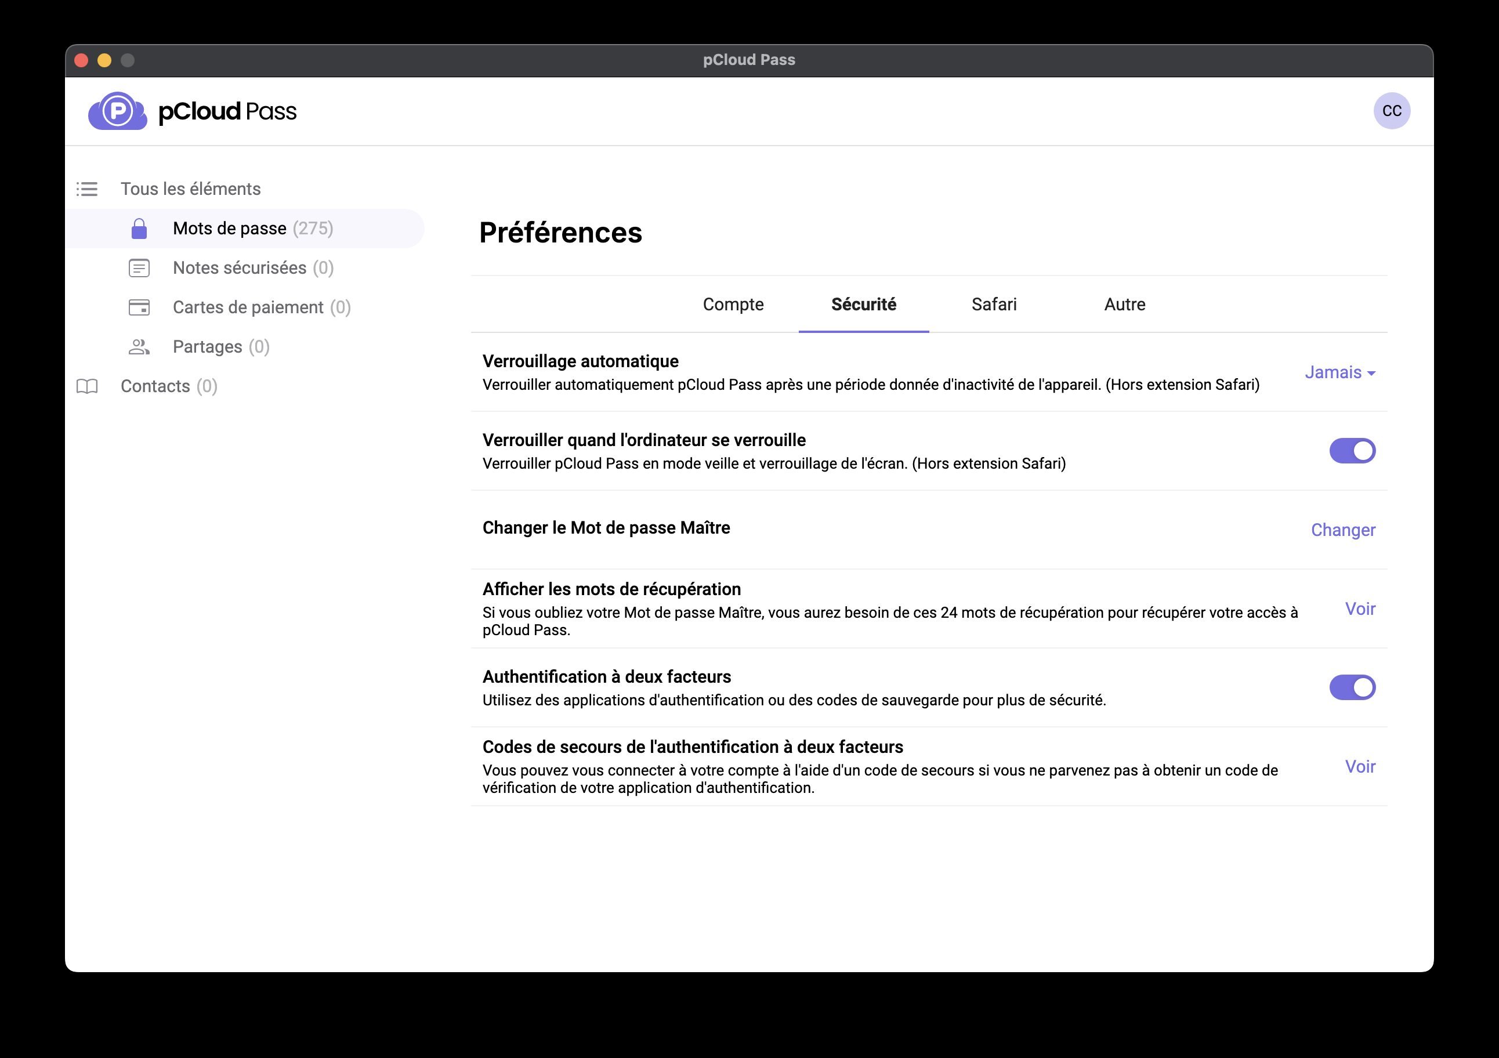The width and height of the screenshot is (1499, 1058).
Task: Open Cartes de paiement (0) category
Action: 262,307
